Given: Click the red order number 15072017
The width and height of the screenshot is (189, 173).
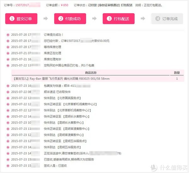Looking at the screenshot, I should (x=20, y=5).
